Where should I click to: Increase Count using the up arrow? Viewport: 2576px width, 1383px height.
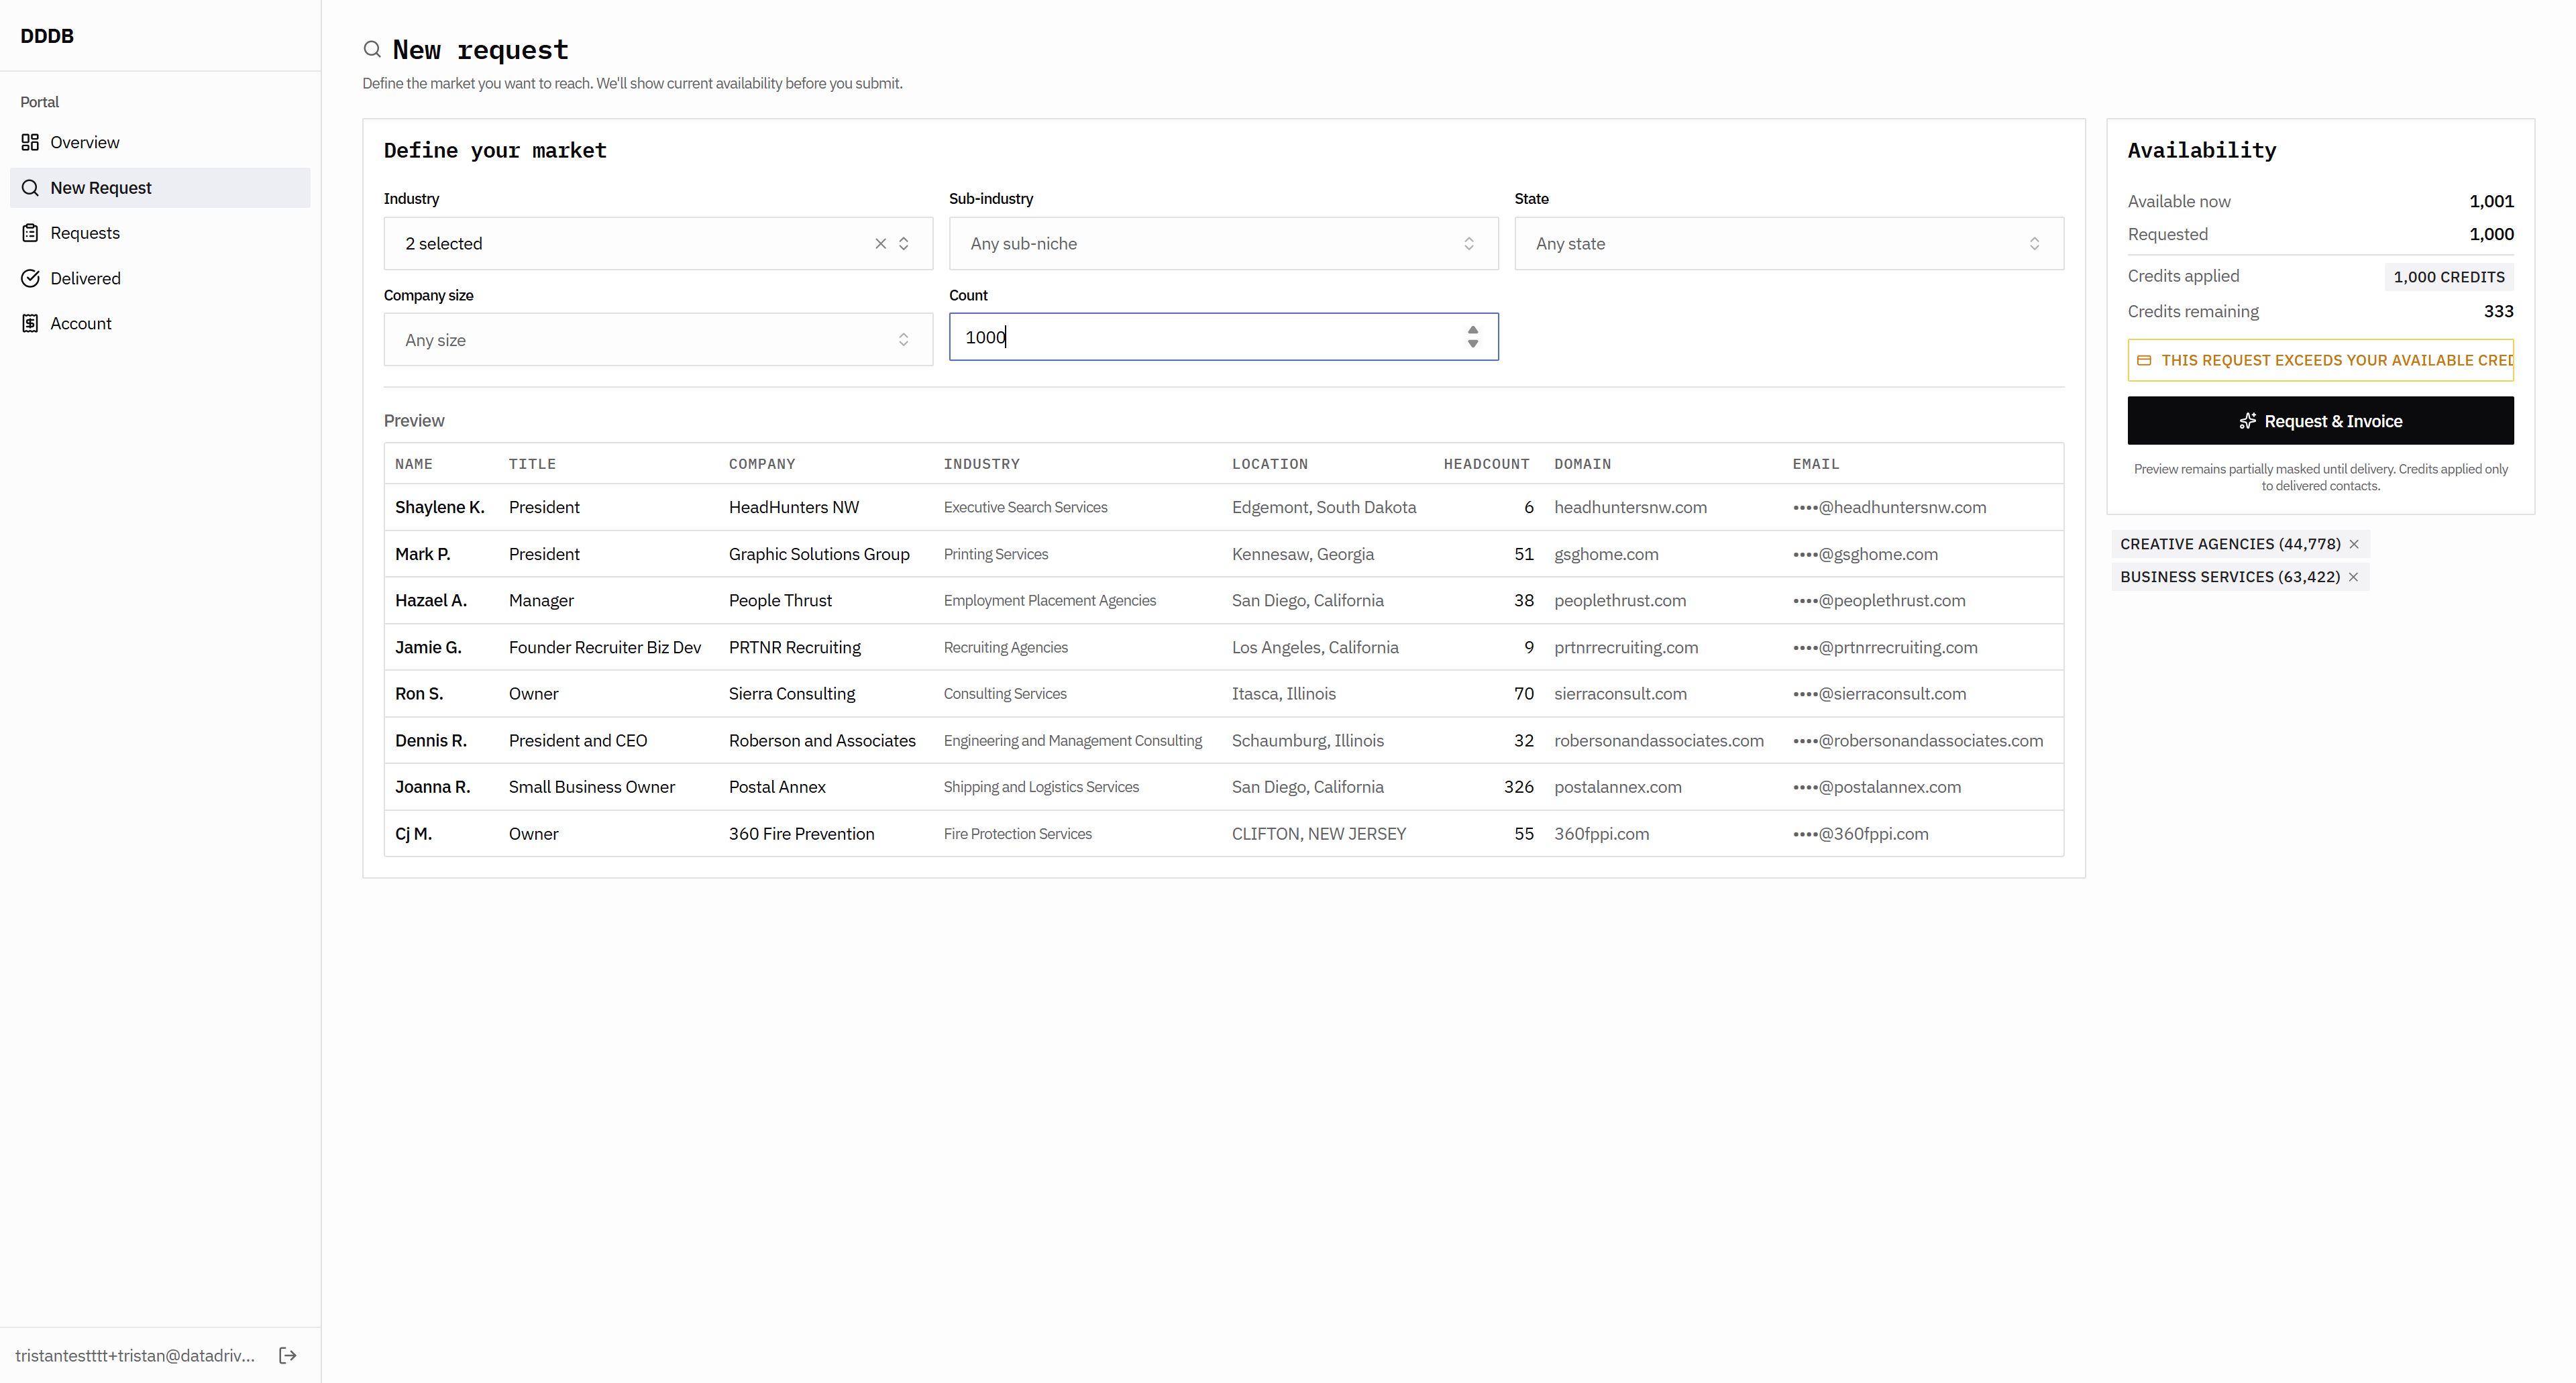(1472, 330)
